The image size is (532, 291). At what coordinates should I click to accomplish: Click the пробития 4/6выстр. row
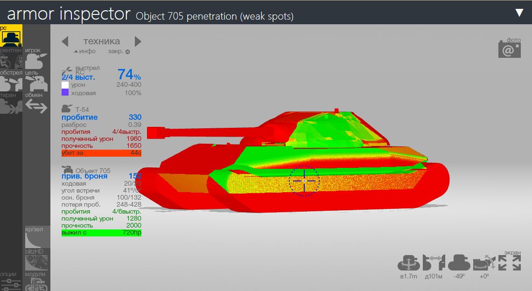101,211
